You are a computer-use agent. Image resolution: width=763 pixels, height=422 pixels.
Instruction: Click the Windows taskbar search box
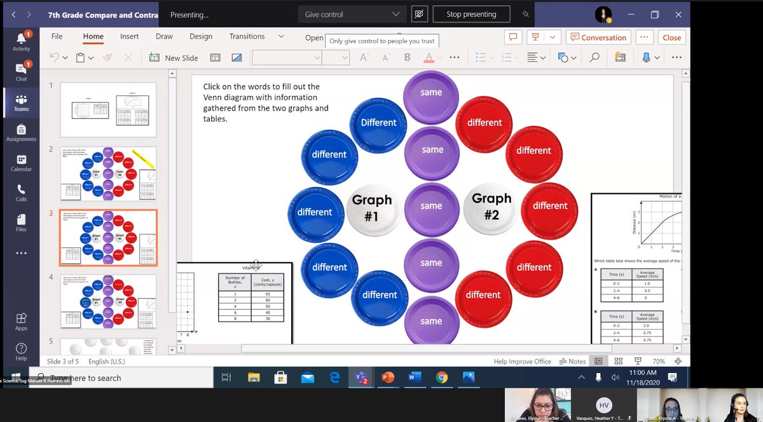(x=121, y=378)
